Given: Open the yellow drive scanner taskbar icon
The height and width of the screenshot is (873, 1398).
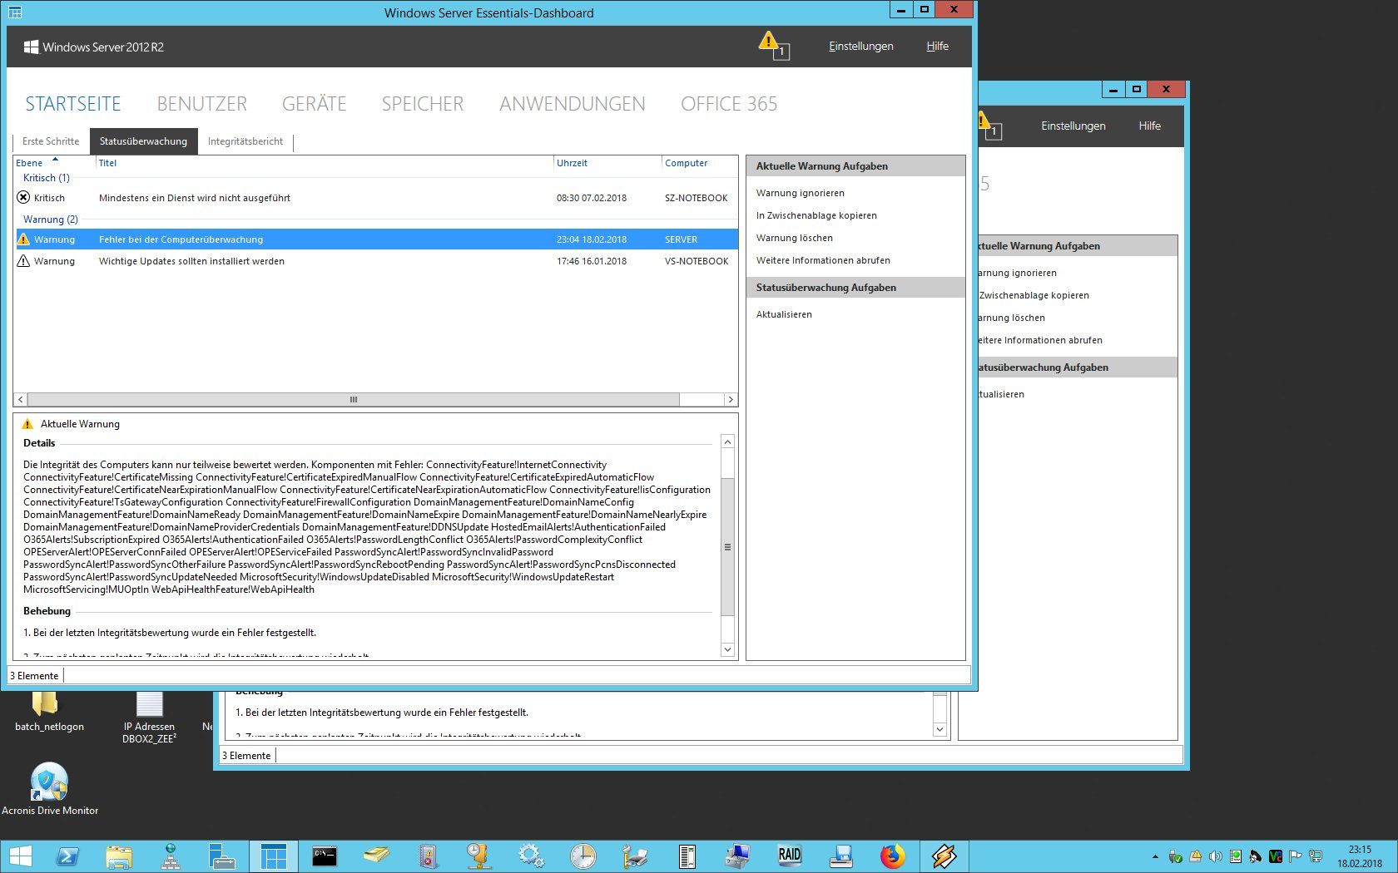Looking at the screenshot, I should [376, 856].
